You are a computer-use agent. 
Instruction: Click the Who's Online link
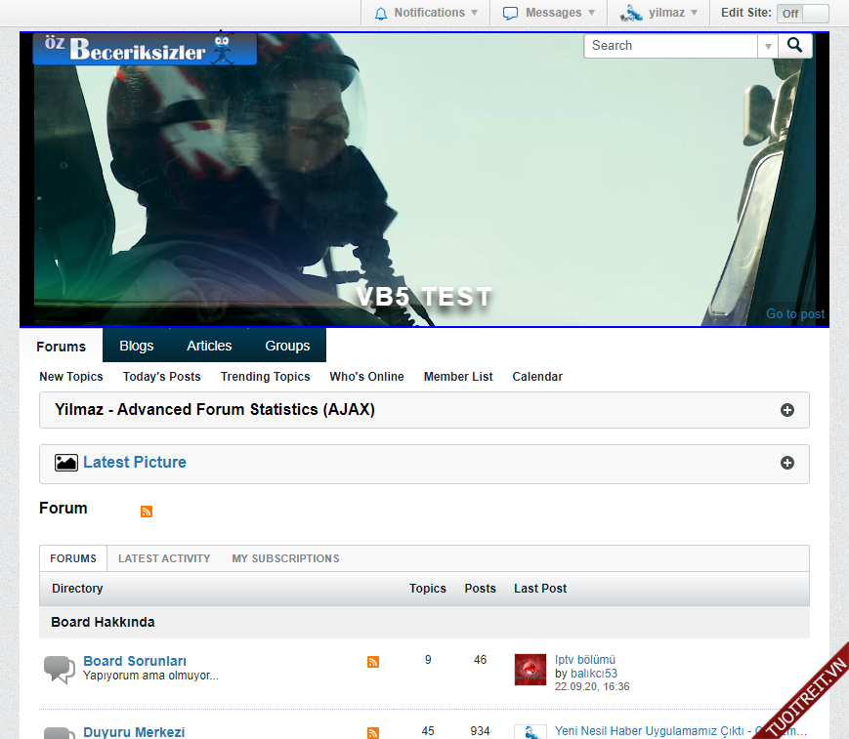click(x=366, y=377)
